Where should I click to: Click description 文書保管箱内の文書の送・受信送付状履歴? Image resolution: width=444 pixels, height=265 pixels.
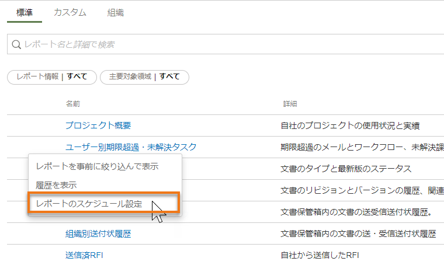point(358,234)
